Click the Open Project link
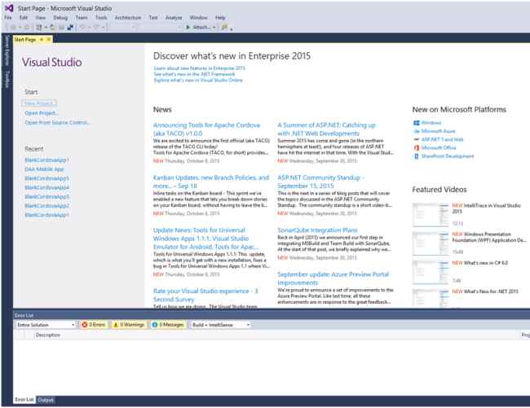Image resolution: width=530 pixels, height=408 pixels. pyautogui.click(x=42, y=113)
